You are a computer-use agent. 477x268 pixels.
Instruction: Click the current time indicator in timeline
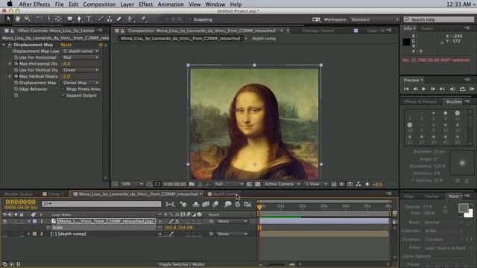point(259,207)
